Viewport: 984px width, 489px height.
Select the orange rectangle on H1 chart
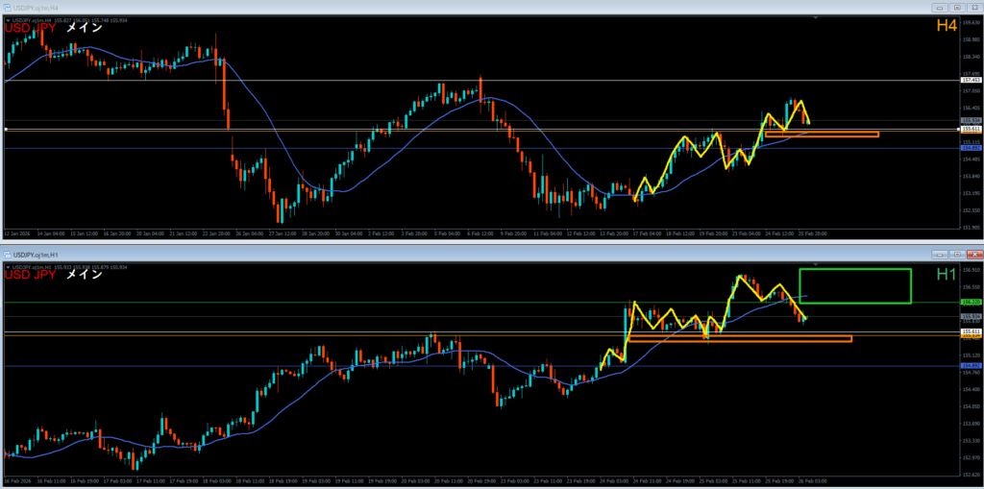click(x=738, y=338)
